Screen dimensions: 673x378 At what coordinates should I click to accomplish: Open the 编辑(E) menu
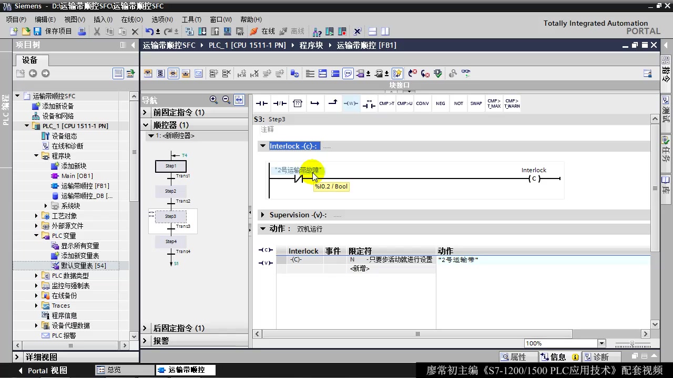(x=45, y=19)
